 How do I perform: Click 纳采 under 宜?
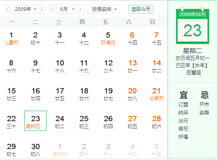(x=183, y=113)
